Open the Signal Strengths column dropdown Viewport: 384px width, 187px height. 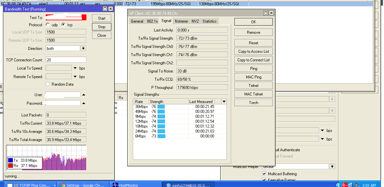224,102
